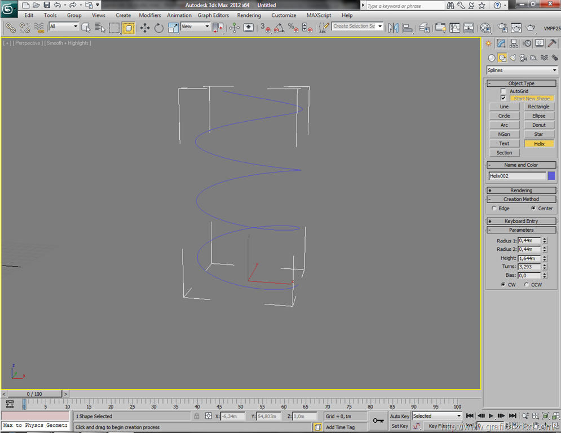Image resolution: width=561 pixels, height=433 pixels.
Task: Open the Graph Editors menu
Action: coord(213,15)
